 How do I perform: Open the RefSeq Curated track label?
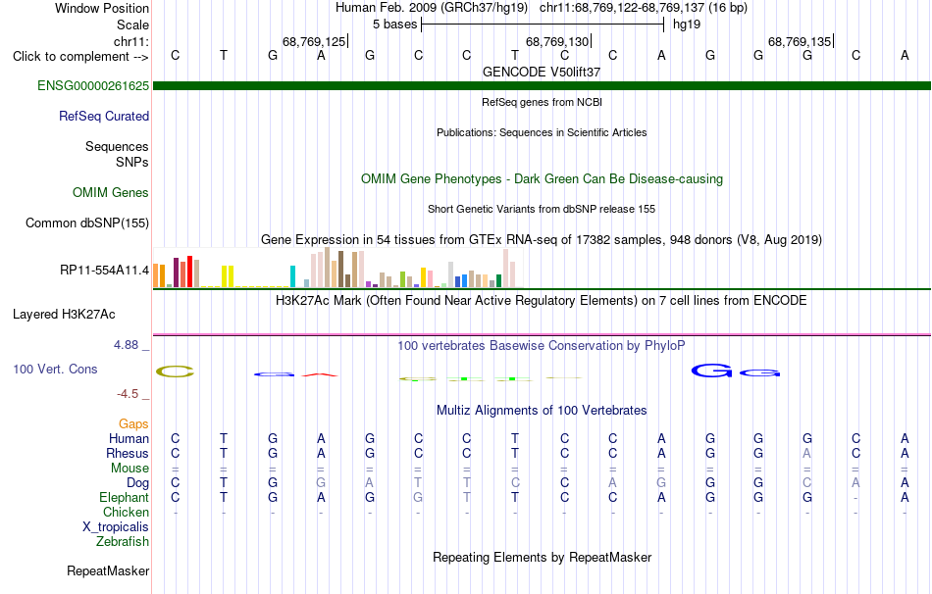[103, 116]
